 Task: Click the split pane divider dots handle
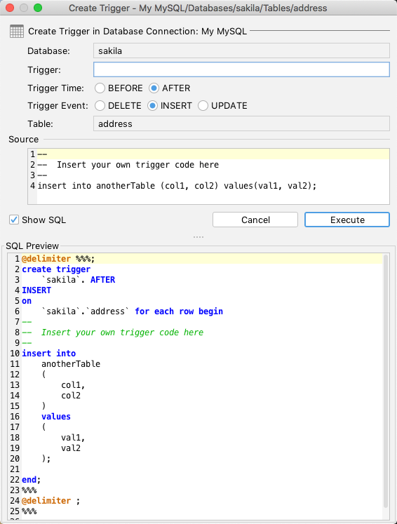coord(198,237)
